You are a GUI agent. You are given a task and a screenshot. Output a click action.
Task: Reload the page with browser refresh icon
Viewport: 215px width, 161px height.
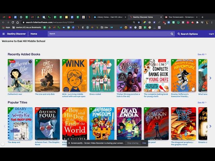[13, 22]
